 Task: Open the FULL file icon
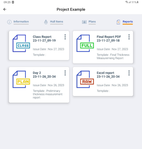(85, 43)
